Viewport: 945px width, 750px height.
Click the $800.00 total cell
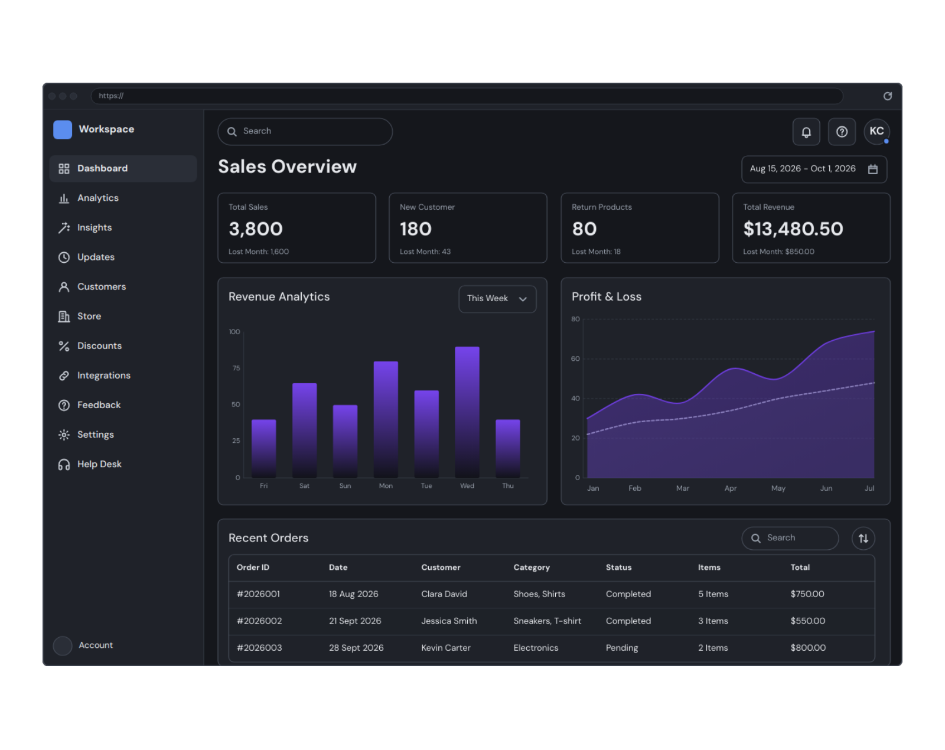[808, 648]
